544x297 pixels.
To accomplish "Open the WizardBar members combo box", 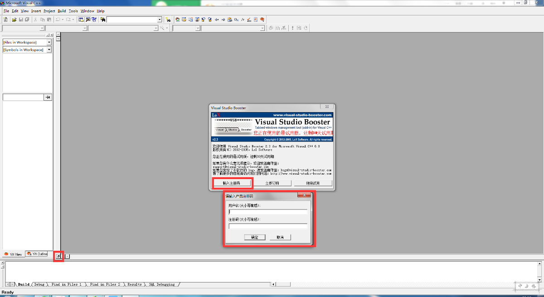I will tap(122, 28).
